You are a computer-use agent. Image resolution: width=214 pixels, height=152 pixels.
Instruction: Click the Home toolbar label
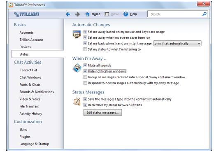point(96,14)
